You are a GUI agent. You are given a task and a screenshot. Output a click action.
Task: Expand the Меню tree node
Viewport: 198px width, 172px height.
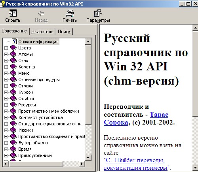6,73
